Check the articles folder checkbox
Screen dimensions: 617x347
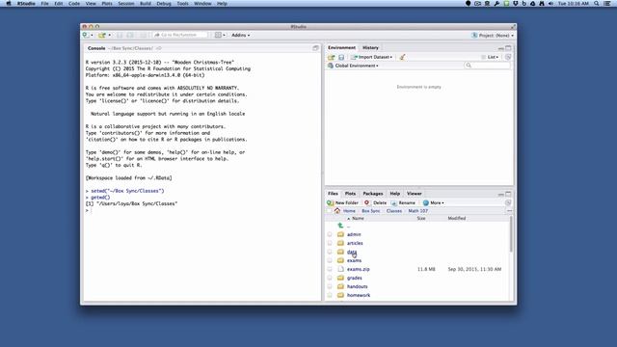point(330,243)
